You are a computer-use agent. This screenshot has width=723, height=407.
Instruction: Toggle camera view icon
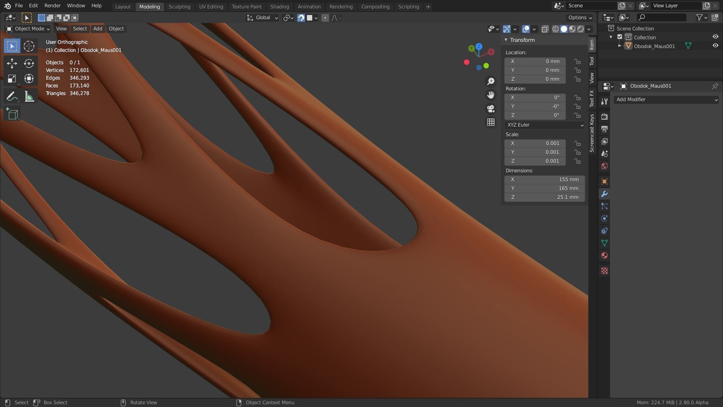[491, 109]
